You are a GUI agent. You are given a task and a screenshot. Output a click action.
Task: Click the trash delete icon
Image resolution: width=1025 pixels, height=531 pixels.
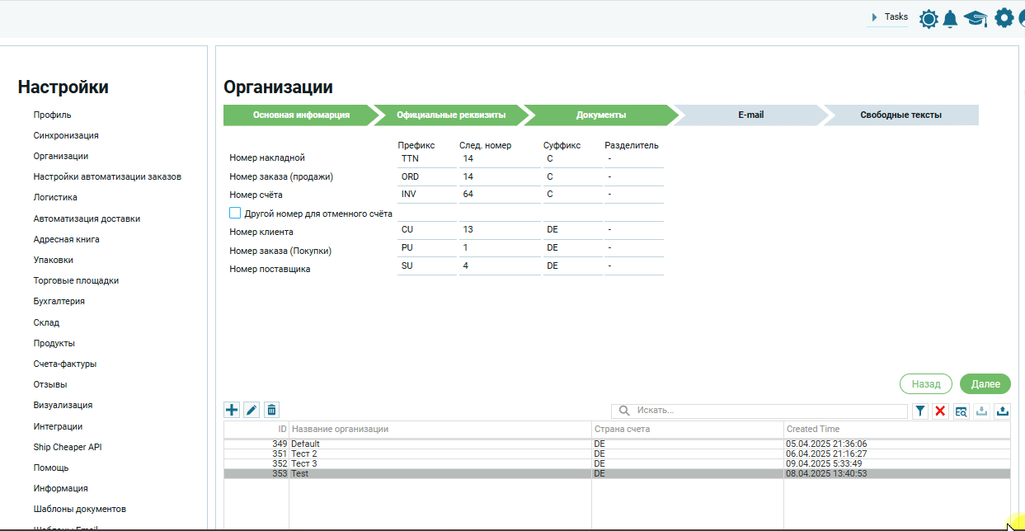coord(271,410)
